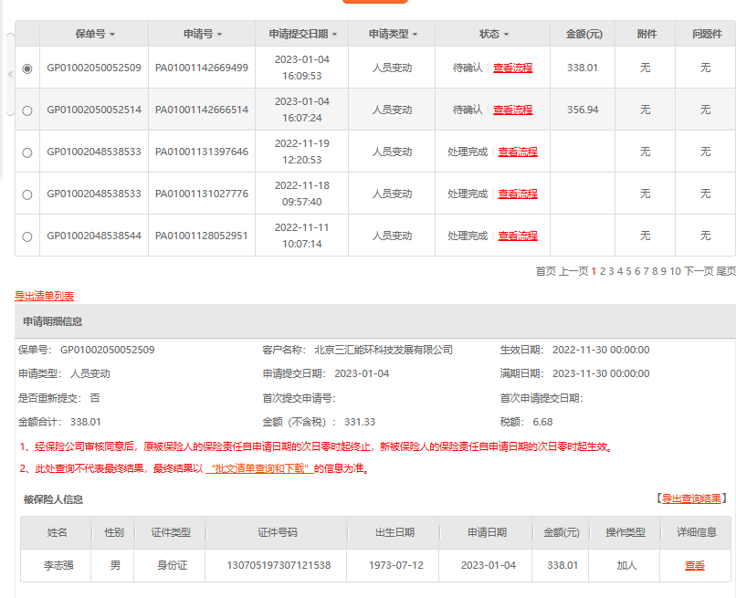This screenshot has width=736, height=598.
Task: View details 查看 for 李志强
Action: (x=695, y=565)
